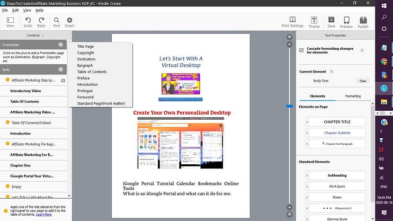
Task: Click the Current Element info icon
Action: pyautogui.click(x=332, y=72)
